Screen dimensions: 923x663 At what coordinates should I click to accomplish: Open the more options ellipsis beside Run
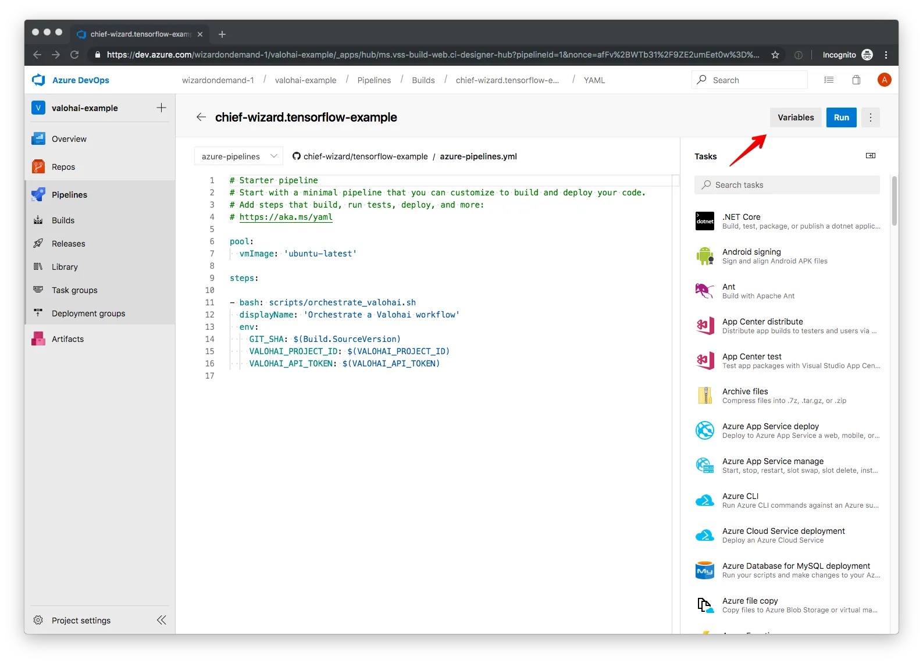[870, 117]
